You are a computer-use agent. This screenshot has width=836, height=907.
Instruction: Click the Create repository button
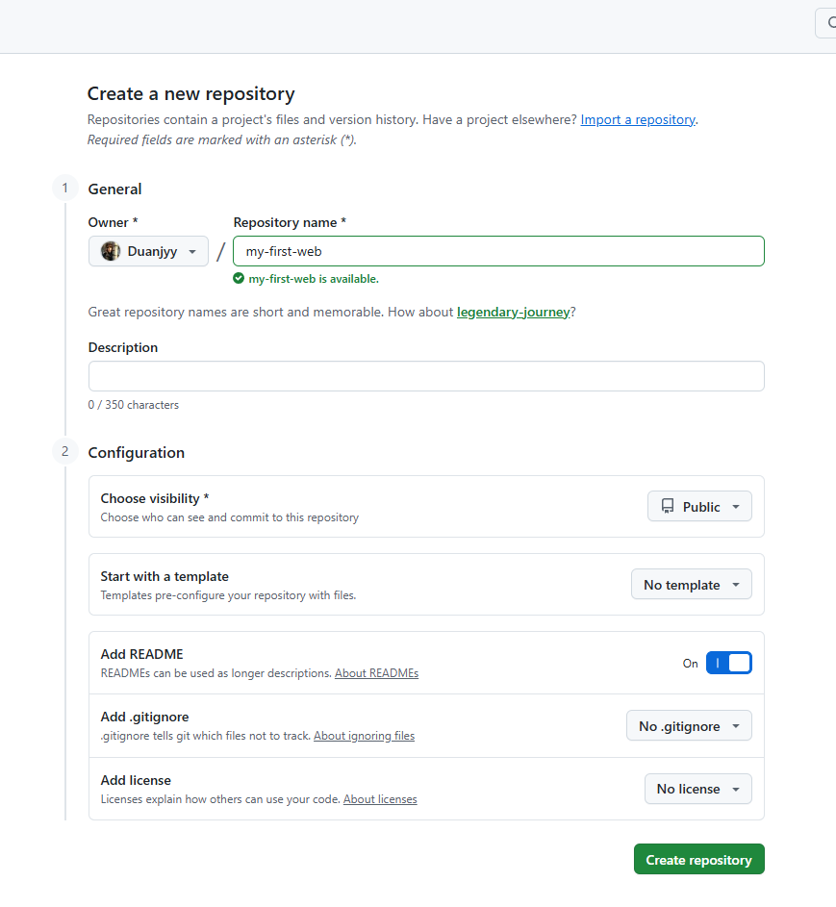pyautogui.click(x=698, y=860)
